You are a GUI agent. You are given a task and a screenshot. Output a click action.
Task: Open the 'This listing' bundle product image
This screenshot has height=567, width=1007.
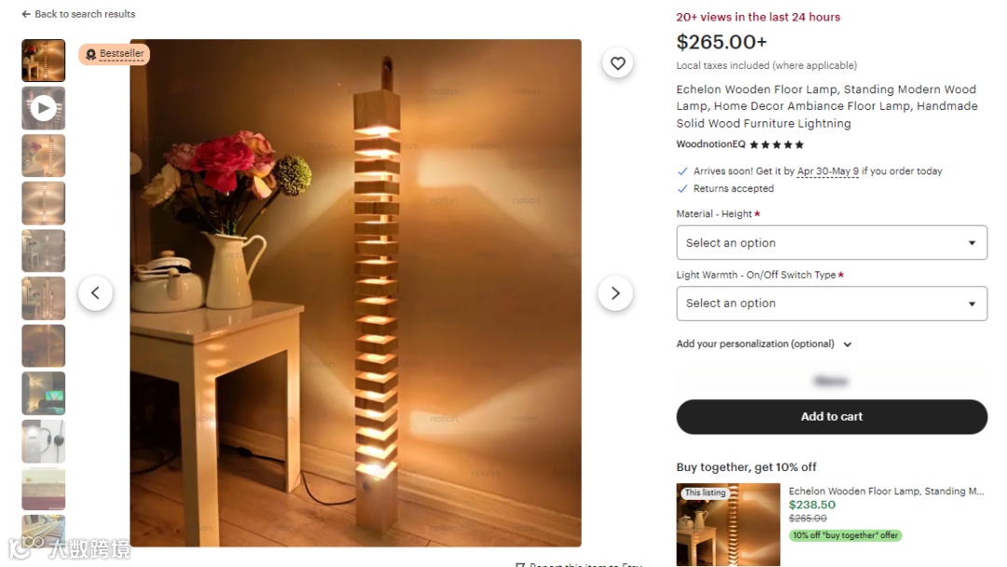728,525
